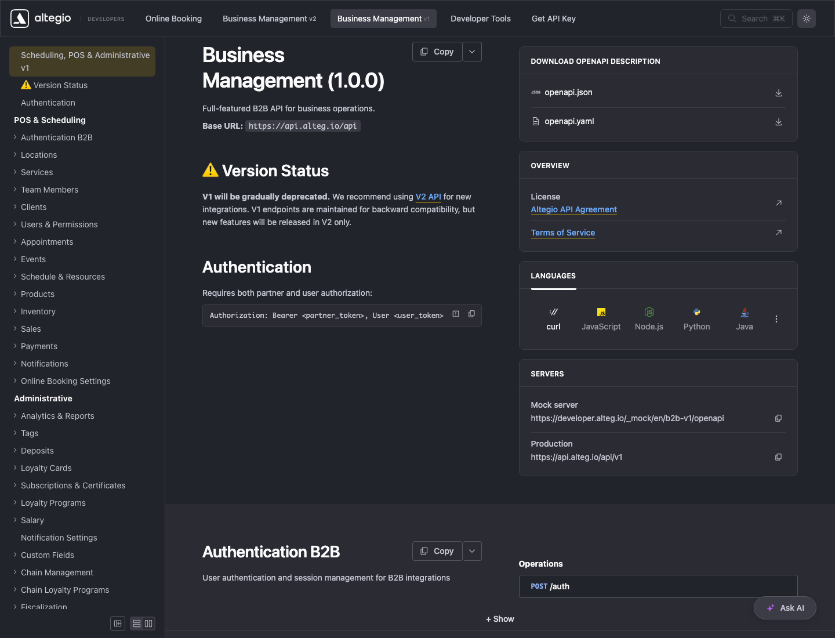Open more languages three-dot menu

click(776, 319)
